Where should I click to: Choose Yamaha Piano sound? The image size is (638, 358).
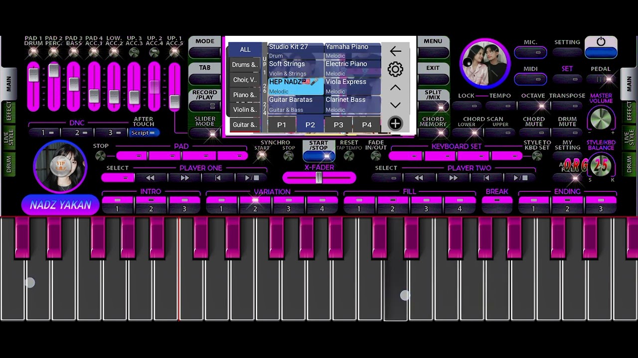click(352, 51)
